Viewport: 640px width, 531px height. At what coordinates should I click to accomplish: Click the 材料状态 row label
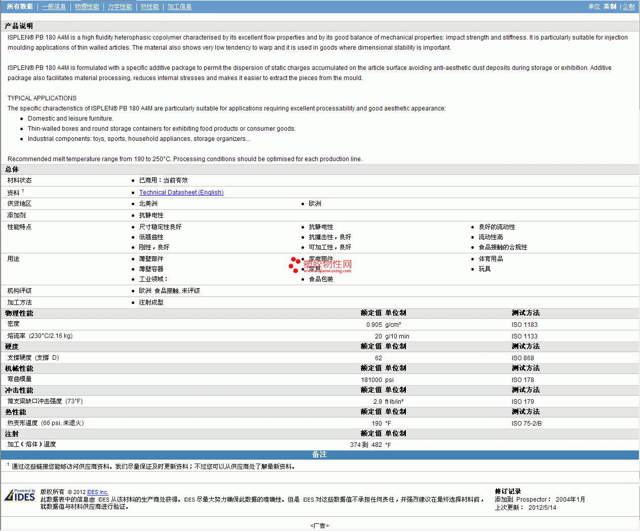click(x=19, y=180)
